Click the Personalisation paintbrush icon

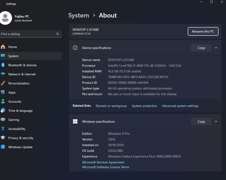pos(3,83)
